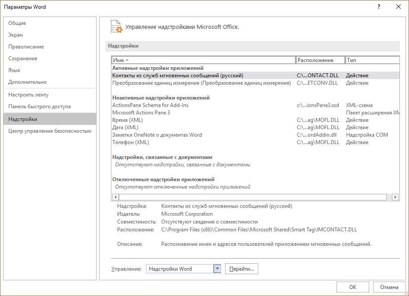Select Панель быстрого доступа option
409x296 pixels.
(39, 107)
